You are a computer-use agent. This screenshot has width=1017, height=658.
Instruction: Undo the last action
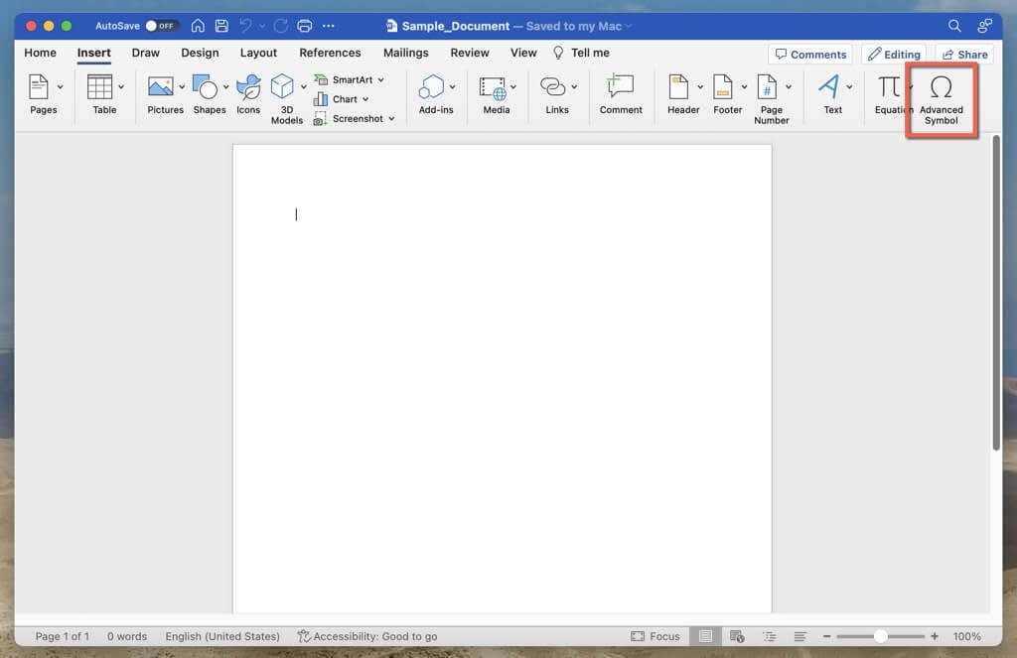pos(246,26)
